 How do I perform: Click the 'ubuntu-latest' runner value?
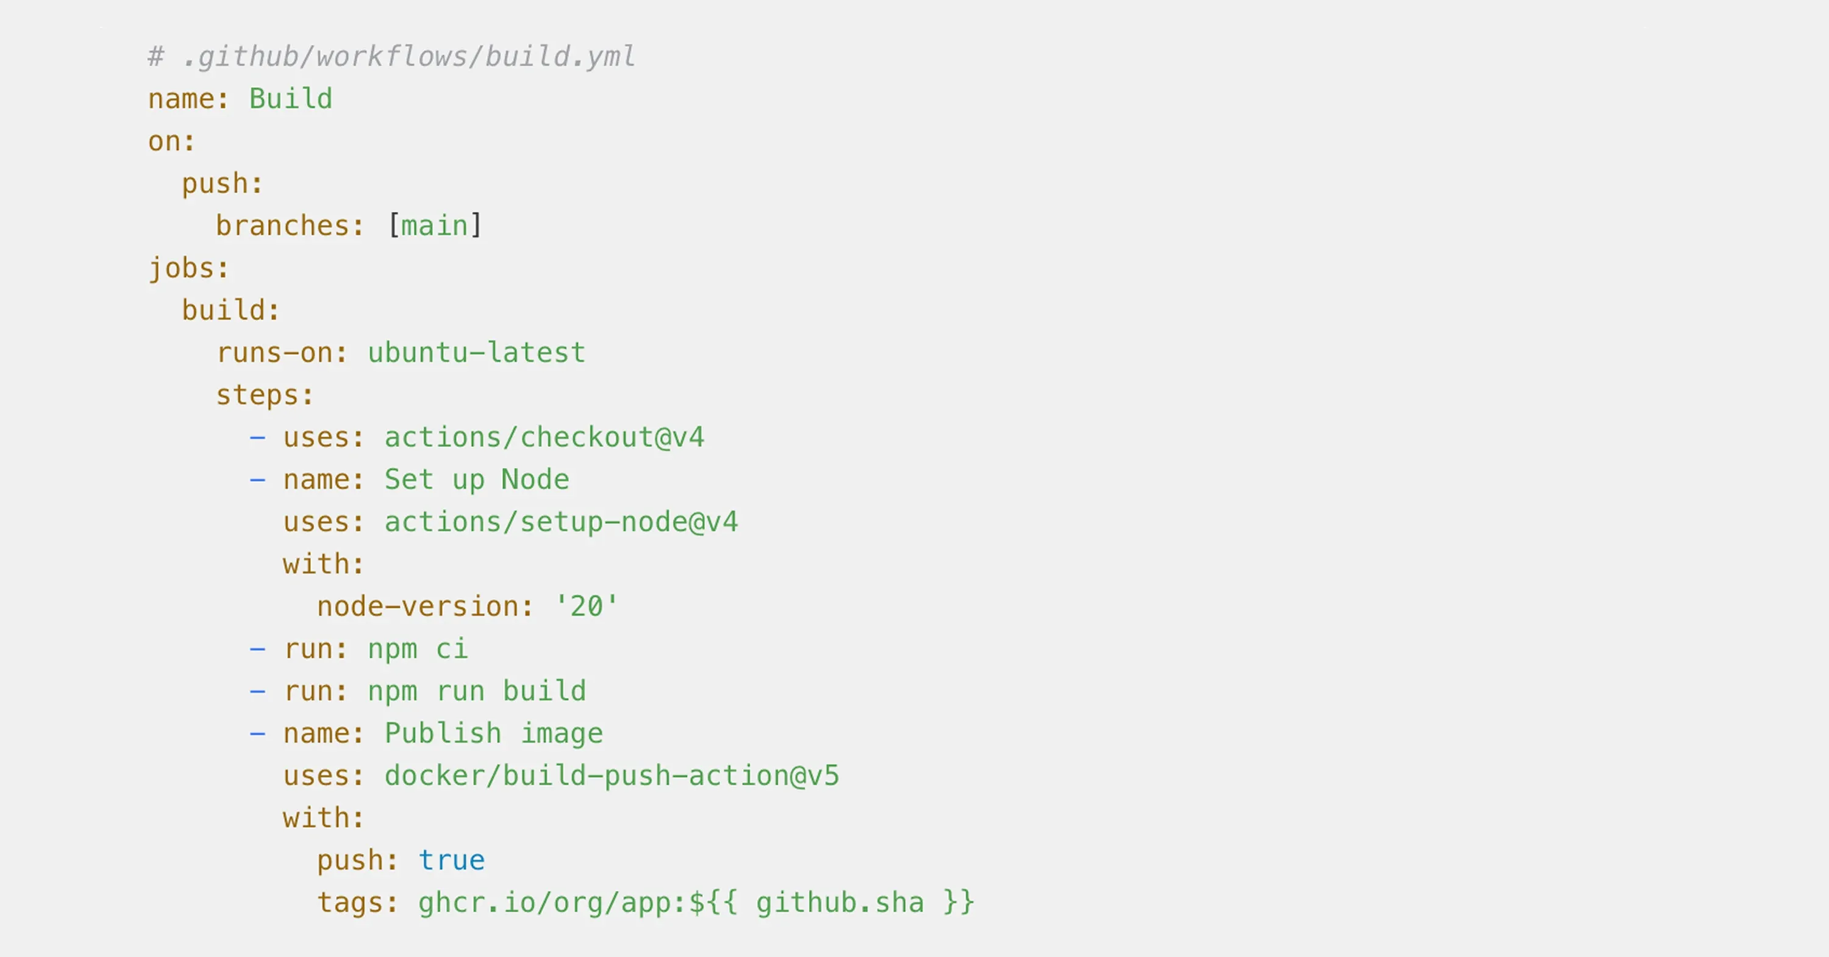coord(476,353)
